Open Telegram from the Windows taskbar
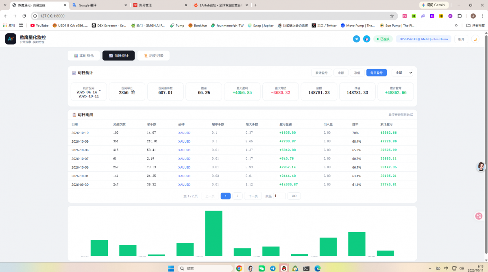This screenshot has width=488, height=272. coord(273,268)
